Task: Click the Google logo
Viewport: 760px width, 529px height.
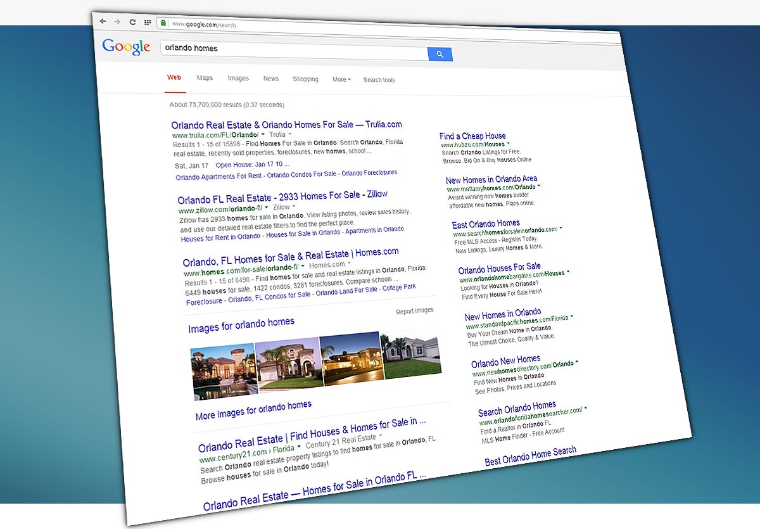Action: pyautogui.click(x=126, y=46)
